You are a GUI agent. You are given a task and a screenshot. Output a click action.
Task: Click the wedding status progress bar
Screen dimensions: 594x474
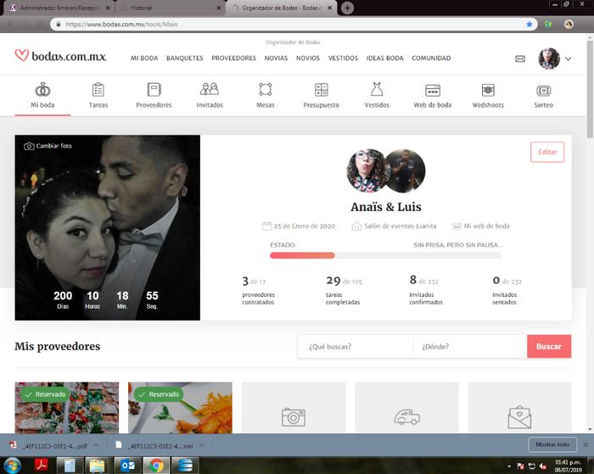point(384,255)
